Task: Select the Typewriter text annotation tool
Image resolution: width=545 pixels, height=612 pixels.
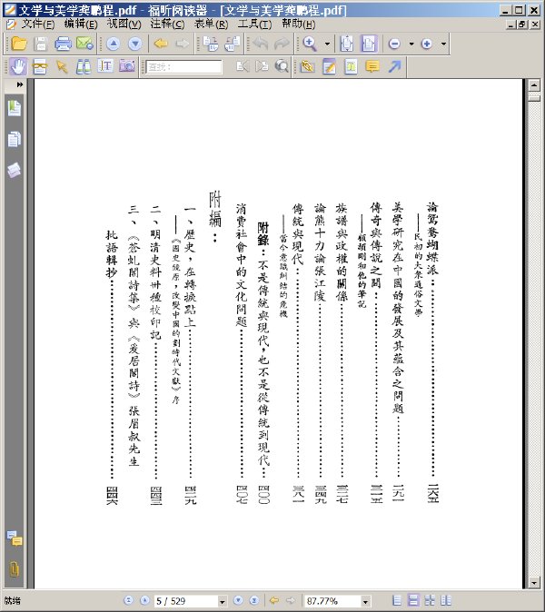Action: [x=351, y=66]
